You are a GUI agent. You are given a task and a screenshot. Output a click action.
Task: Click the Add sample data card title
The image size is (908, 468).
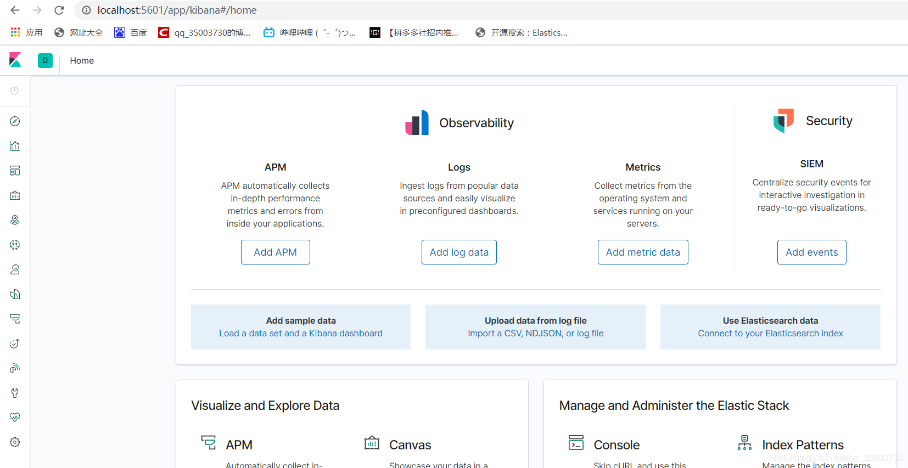[301, 320]
